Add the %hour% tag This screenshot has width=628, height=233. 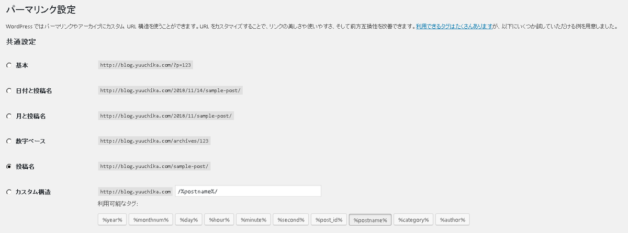pyautogui.click(x=219, y=220)
